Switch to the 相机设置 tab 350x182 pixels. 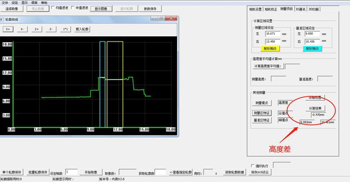point(255,9)
